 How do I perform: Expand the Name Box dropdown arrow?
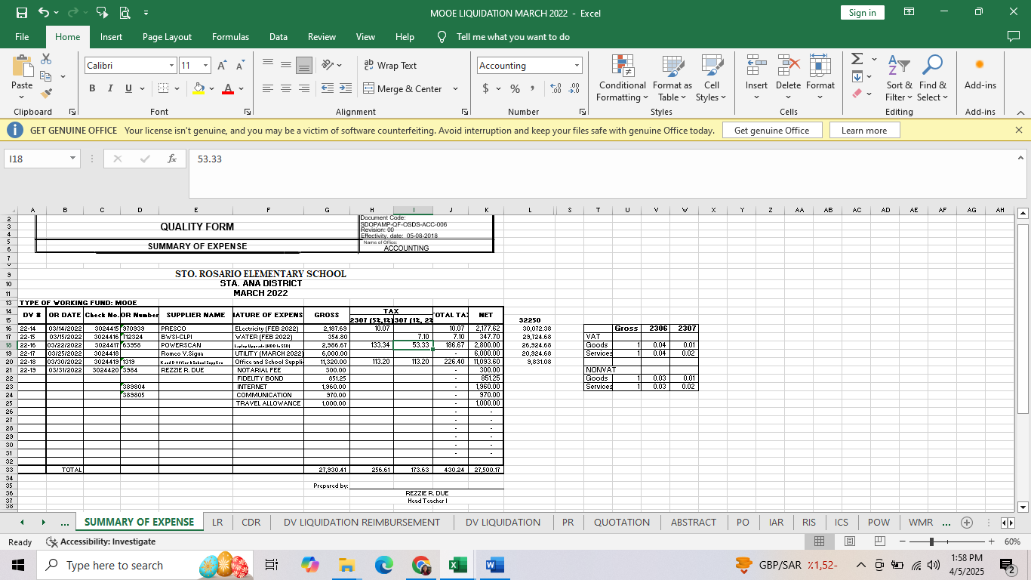point(72,159)
